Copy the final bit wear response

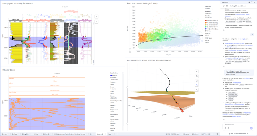(x=224, y=119)
